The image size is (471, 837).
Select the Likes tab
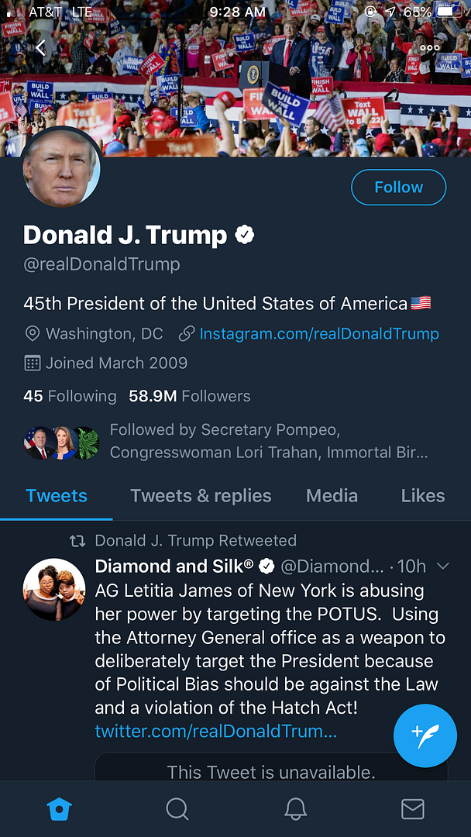click(423, 496)
